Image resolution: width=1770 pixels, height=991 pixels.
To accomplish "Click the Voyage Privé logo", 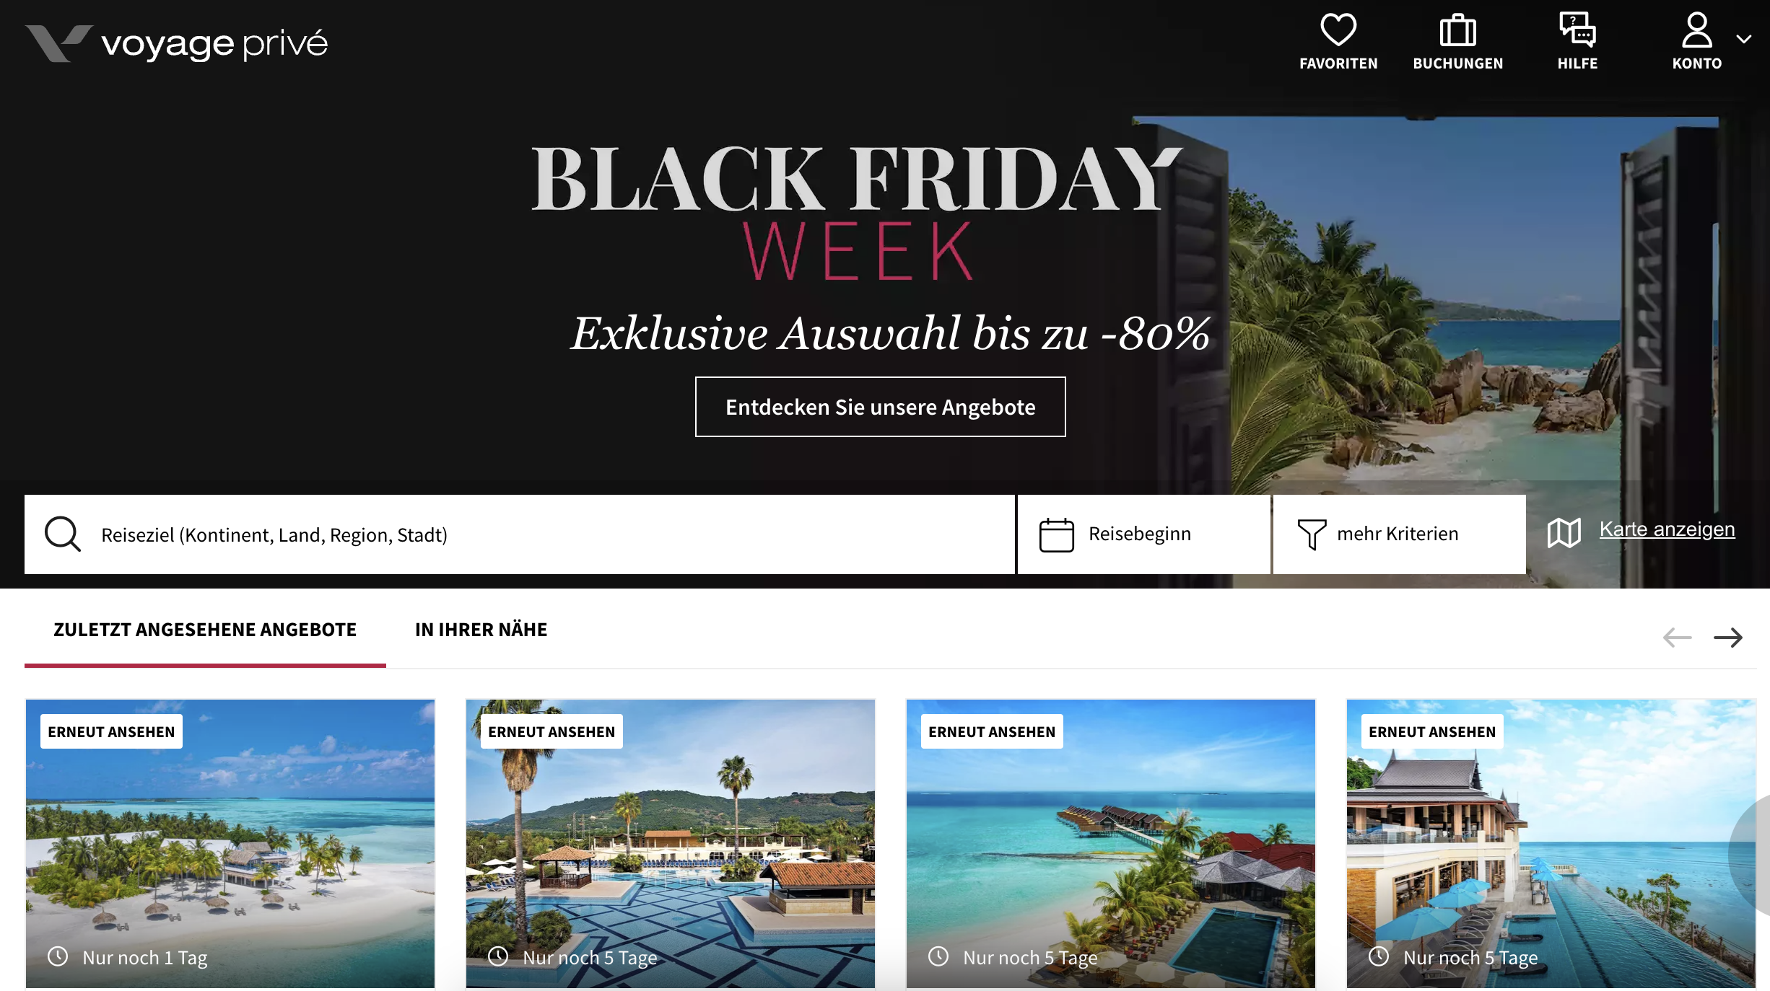I will (x=176, y=43).
